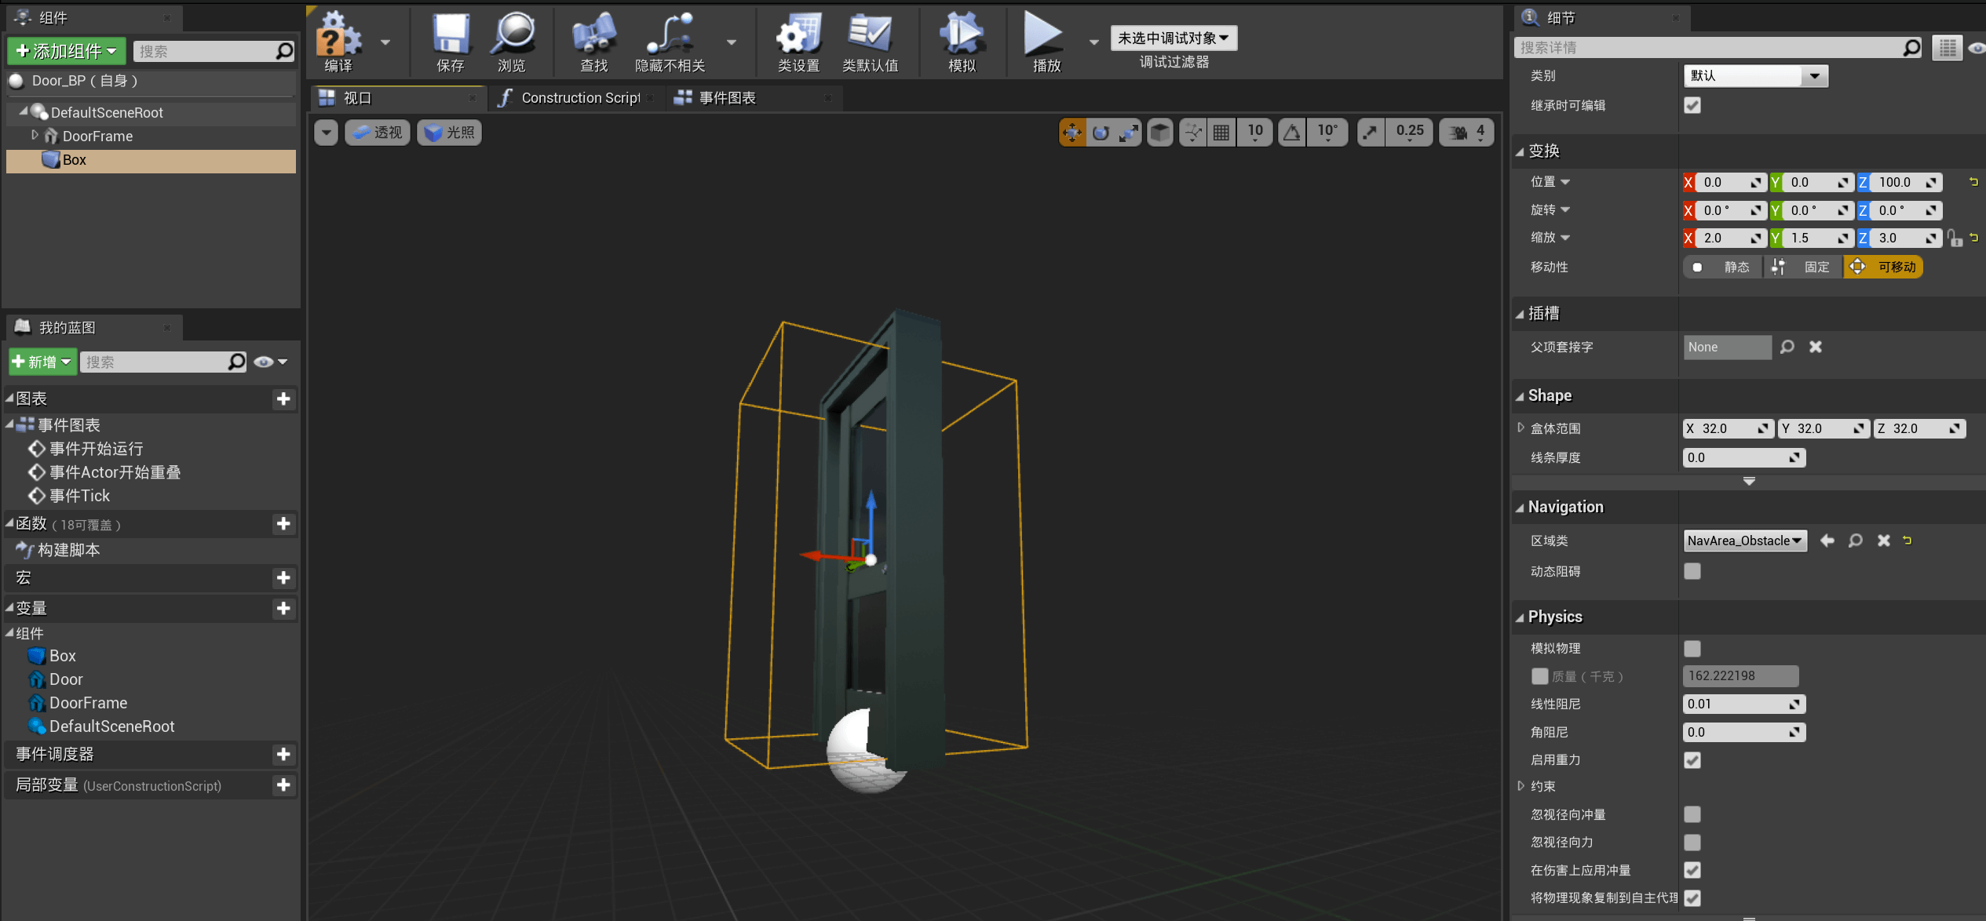The image size is (1986, 921).
Task: Toggle grid snapping icon in viewport
Action: (1221, 133)
